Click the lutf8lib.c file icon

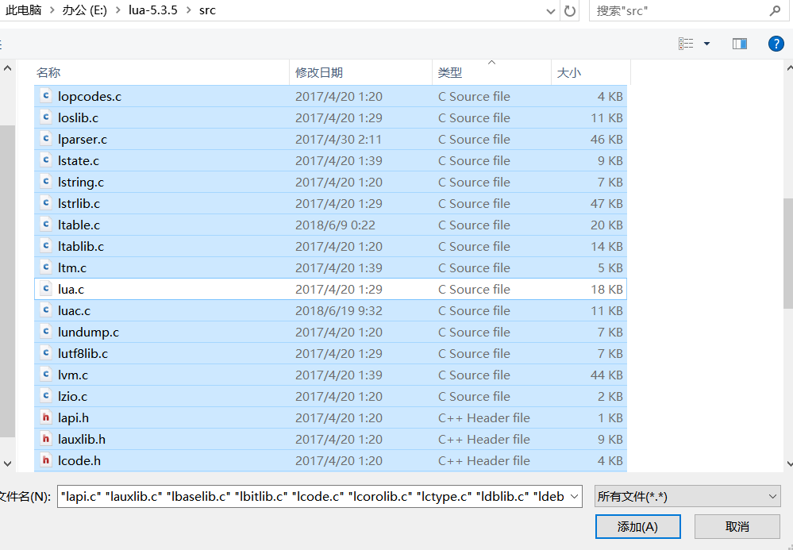(46, 353)
